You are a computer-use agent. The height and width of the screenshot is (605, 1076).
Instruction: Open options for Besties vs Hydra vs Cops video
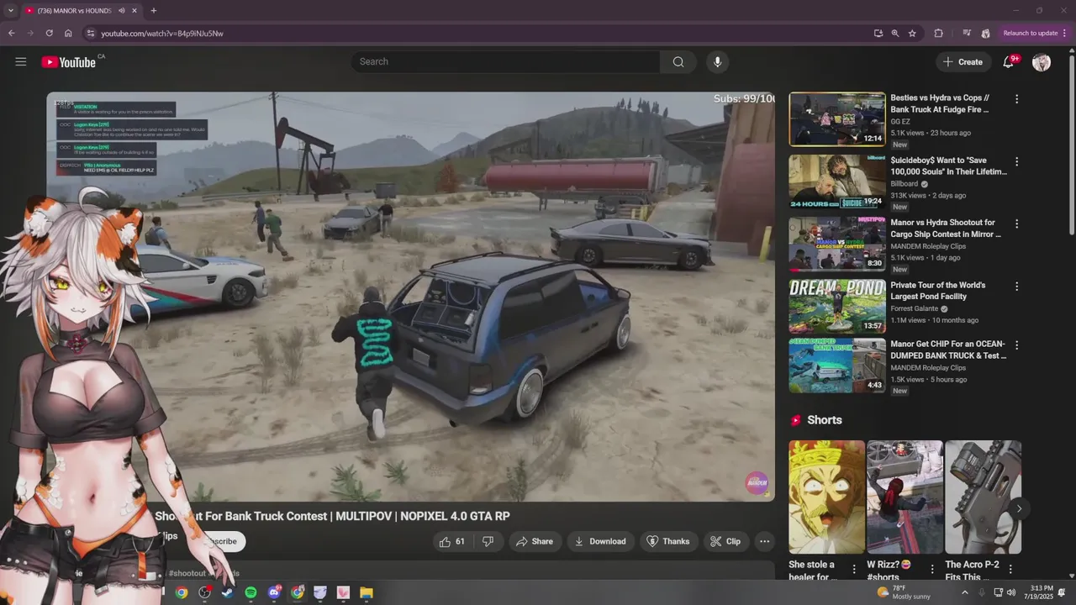[x=1016, y=99]
